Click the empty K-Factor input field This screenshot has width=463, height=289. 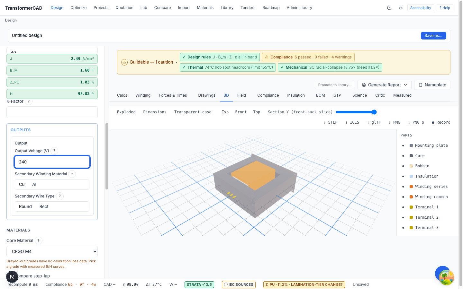pyautogui.click(x=52, y=112)
